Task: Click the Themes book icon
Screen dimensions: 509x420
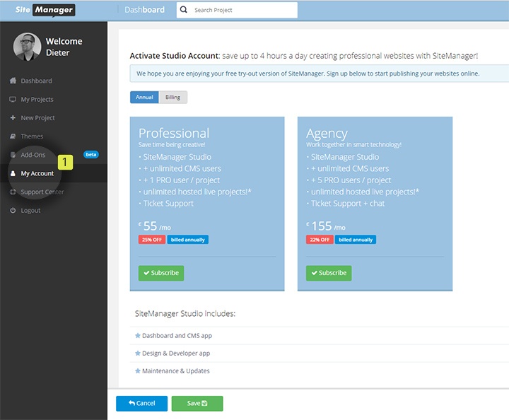Action: 13,136
